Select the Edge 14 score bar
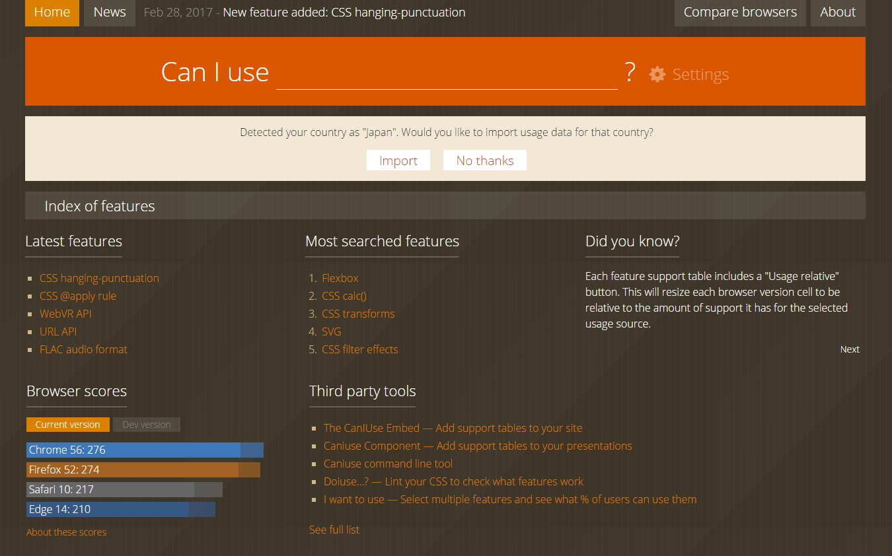Image resolution: width=892 pixels, height=556 pixels. 121,509
